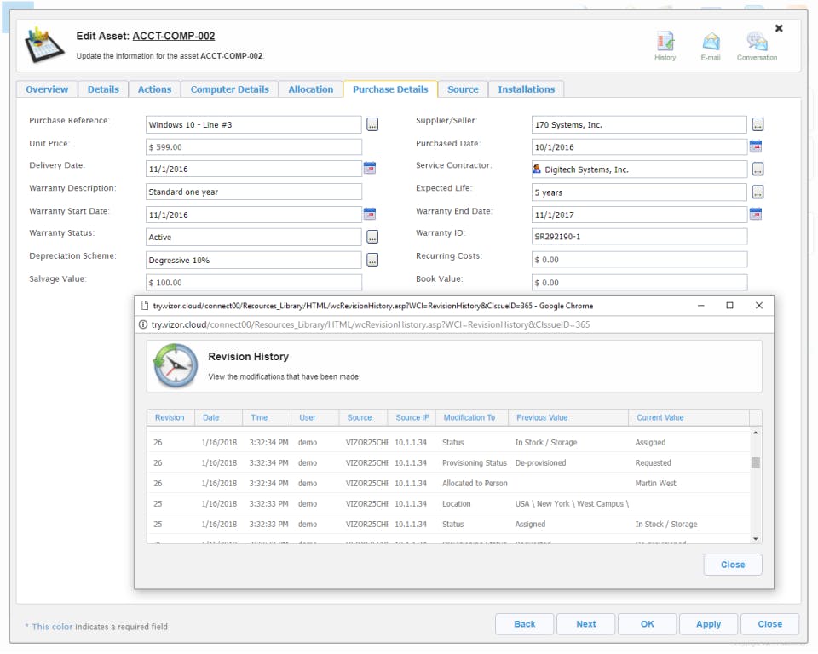
Task: Switch to the Installations tab
Action: pos(526,89)
